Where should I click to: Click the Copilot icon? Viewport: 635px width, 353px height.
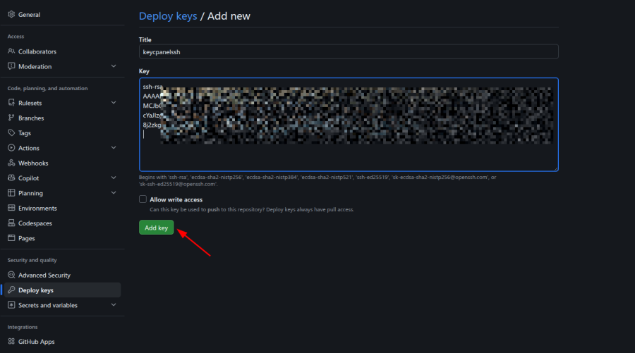(11, 178)
